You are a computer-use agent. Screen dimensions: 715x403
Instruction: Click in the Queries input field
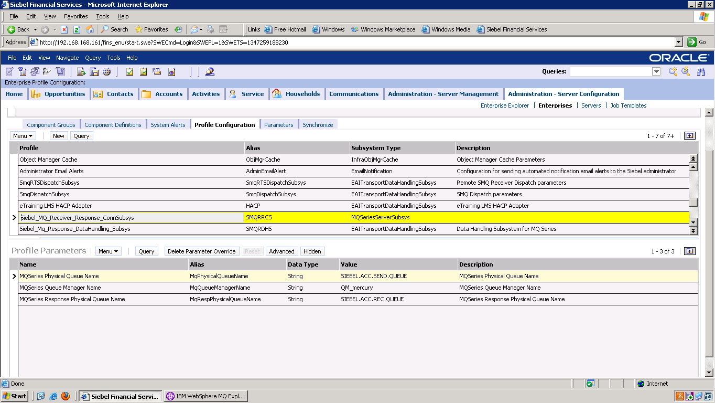point(611,71)
